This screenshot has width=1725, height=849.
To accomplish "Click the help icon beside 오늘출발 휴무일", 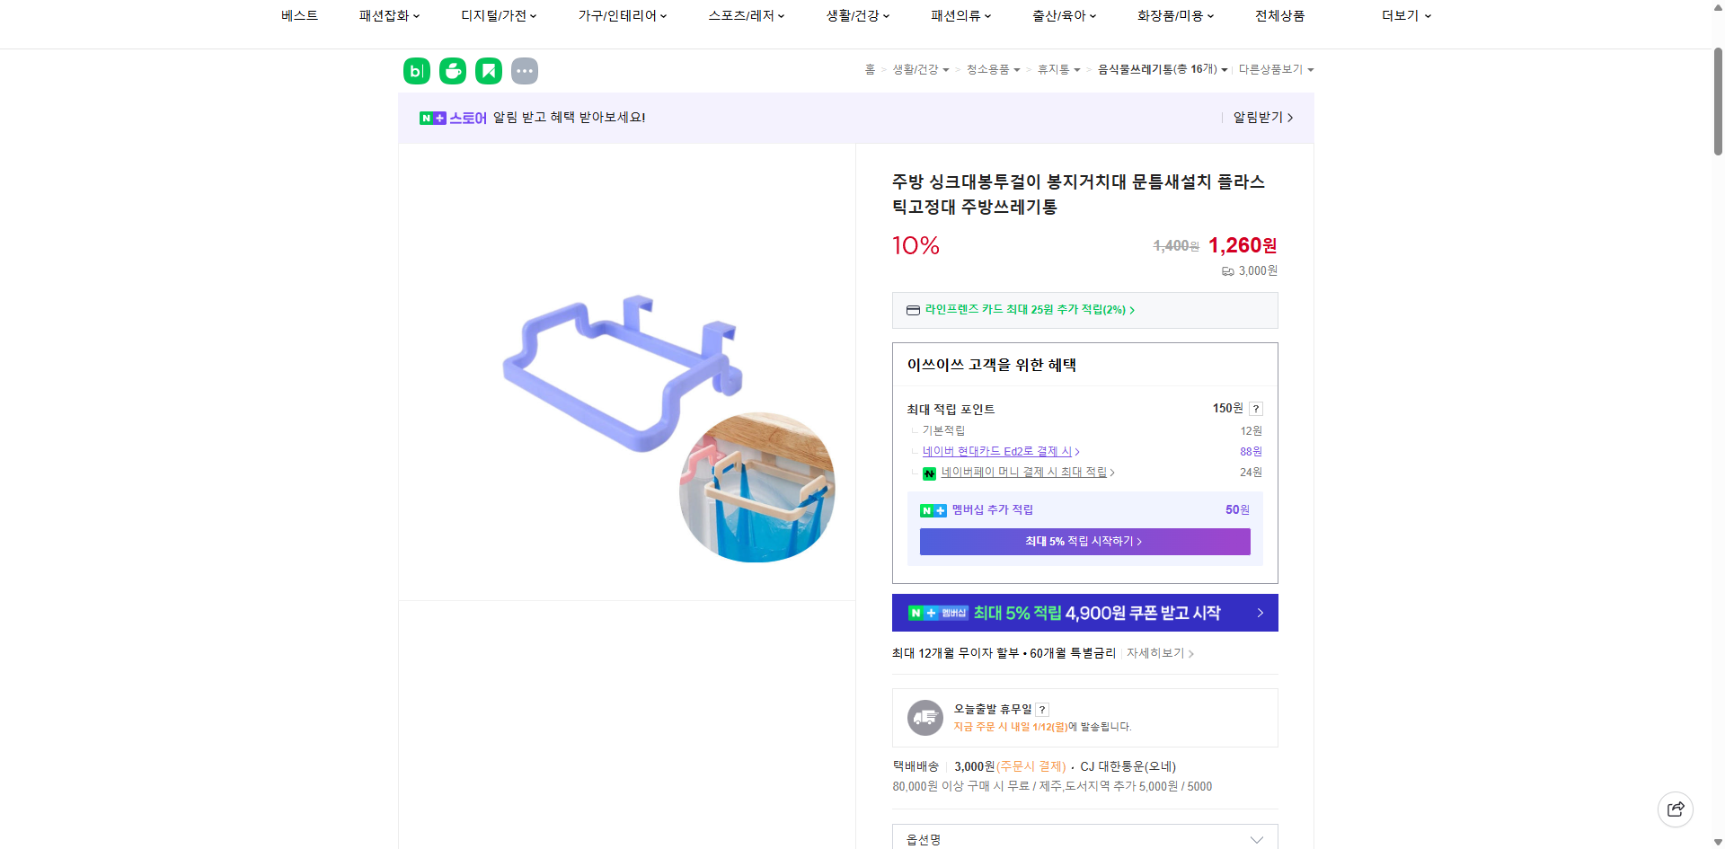I will (x=1041, y=709).
